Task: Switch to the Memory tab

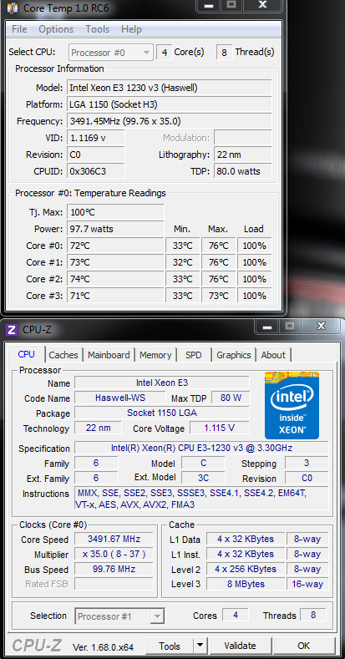Action: pos(155,355)
